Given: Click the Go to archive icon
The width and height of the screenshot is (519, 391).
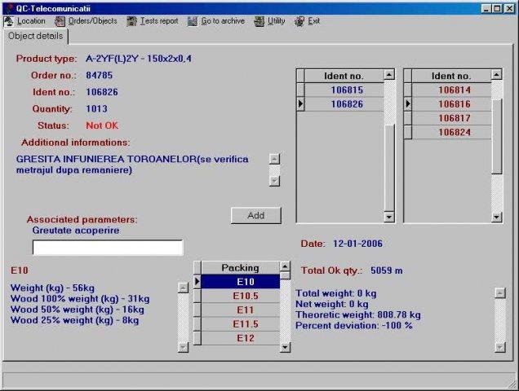Looking at the screenshot, I should pos(193,21).
